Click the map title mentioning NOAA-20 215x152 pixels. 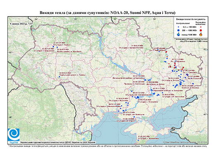(x=107, y=13)
